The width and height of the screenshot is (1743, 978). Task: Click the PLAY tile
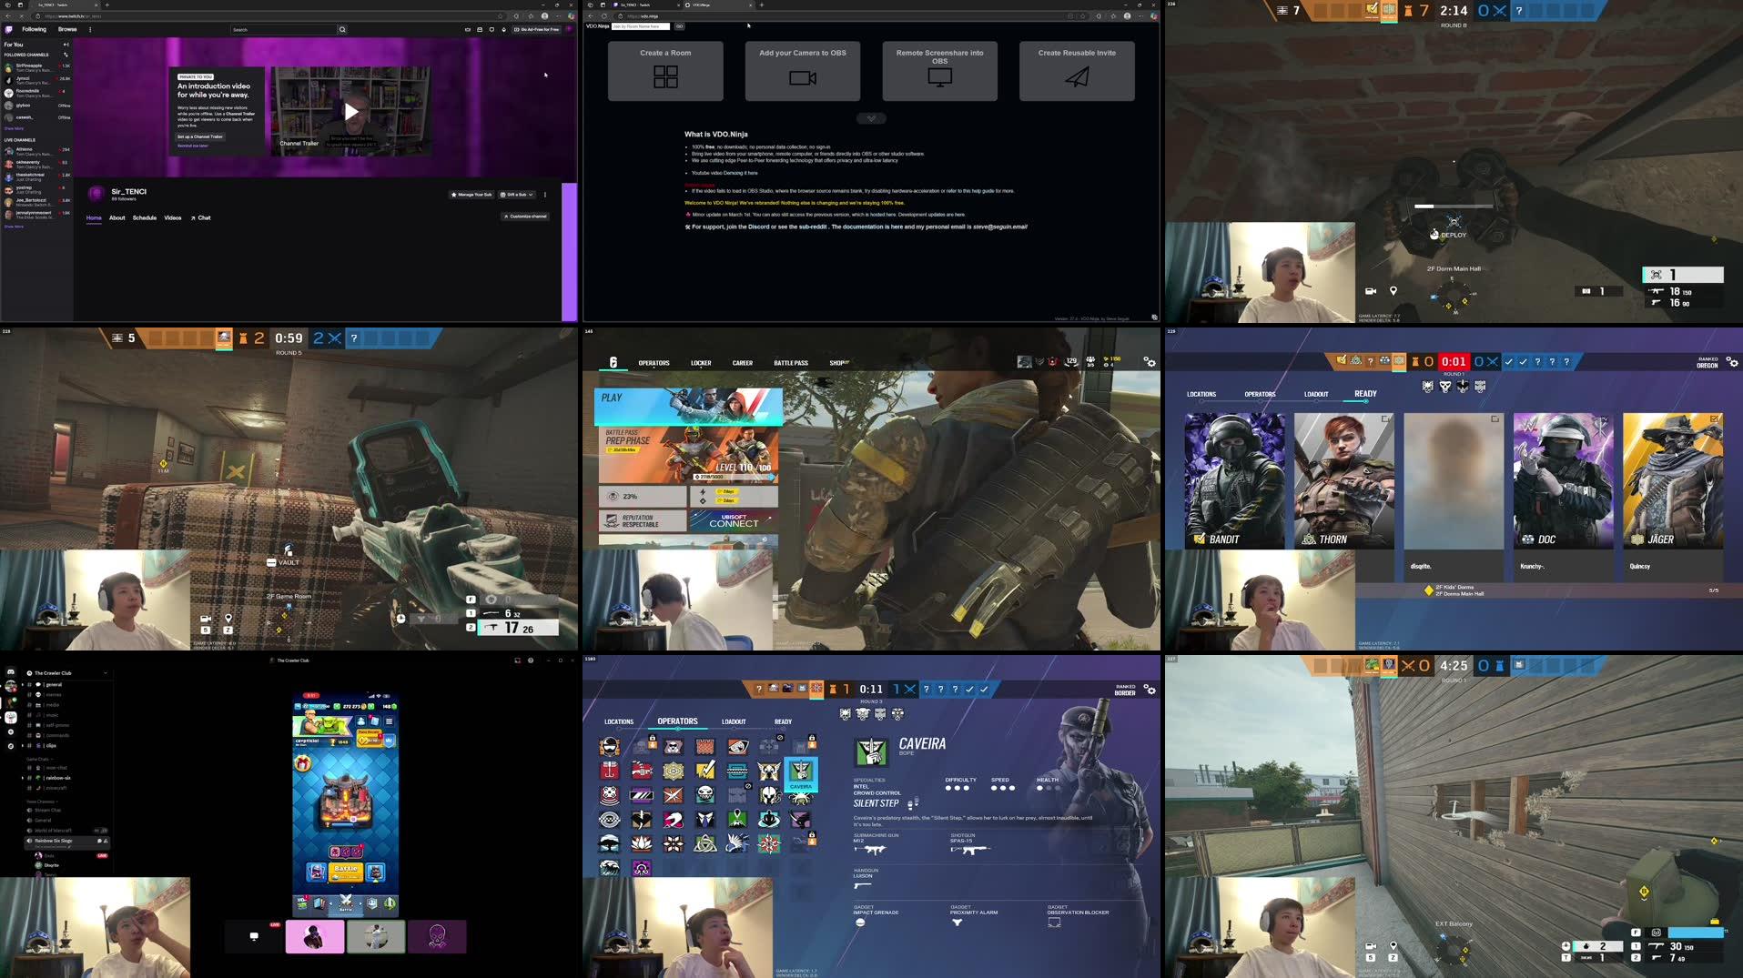coord(688,407)
